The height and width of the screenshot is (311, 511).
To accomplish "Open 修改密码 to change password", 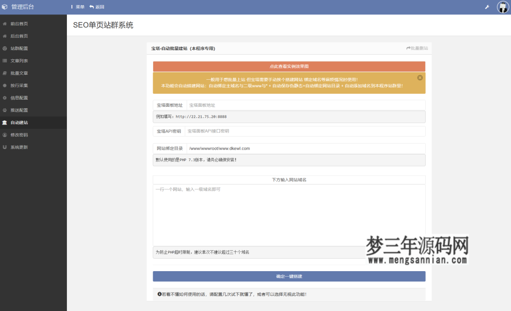I will click(x=22, y=135).
